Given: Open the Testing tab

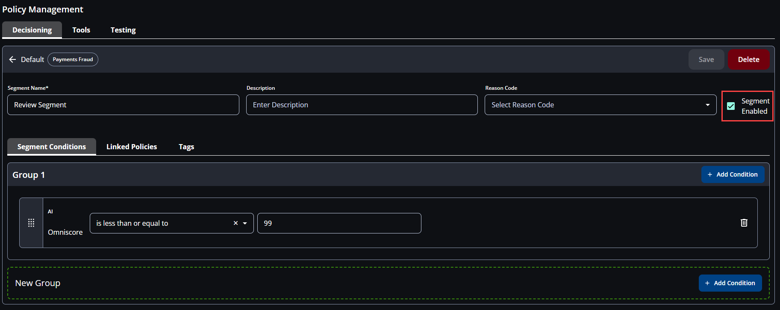Looking at the screenshot, I should (x=123, y=30).
